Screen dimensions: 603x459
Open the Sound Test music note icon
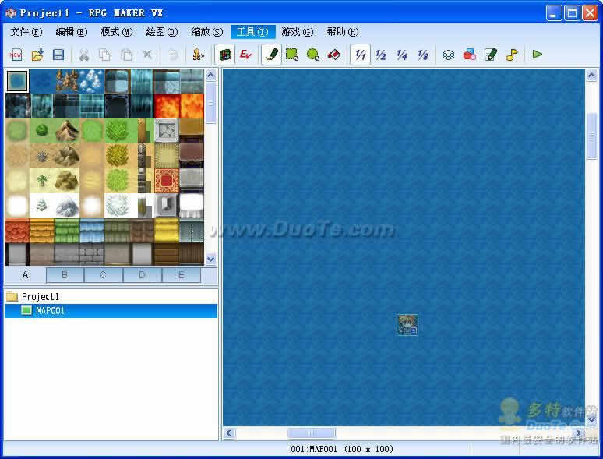click(512, 55)
